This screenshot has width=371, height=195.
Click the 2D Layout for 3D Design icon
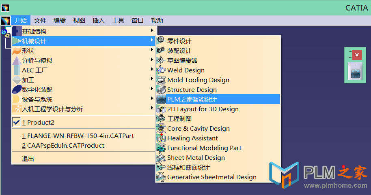click(x=161, y=109)
